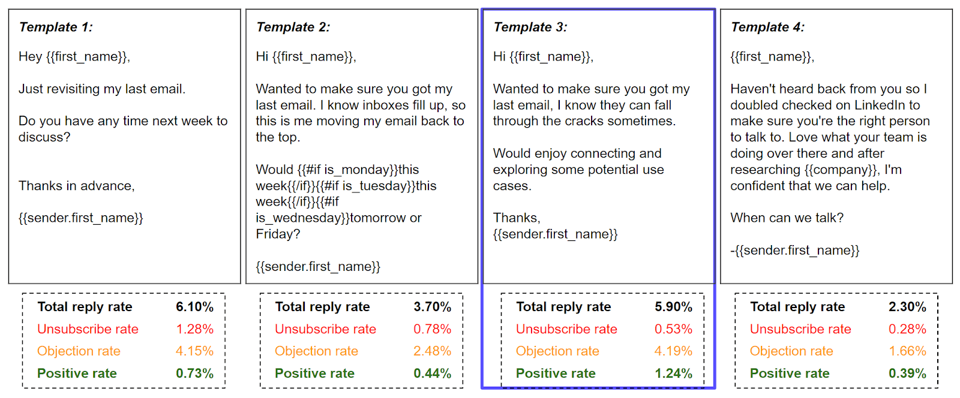
Task: Click the "Just revisiting my last email" line
Action: 102,89
